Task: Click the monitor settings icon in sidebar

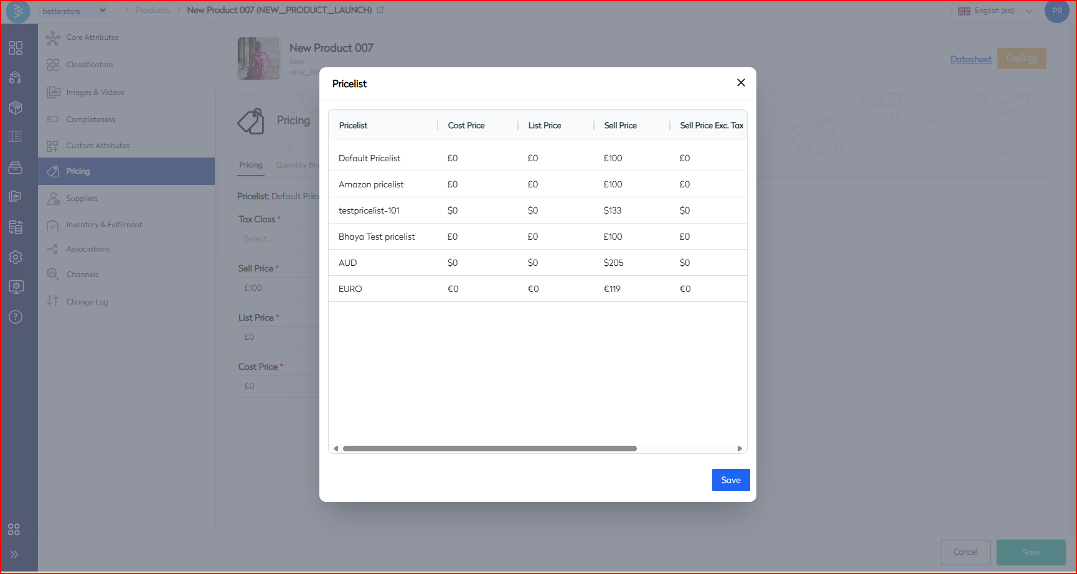Action: point(16,287)
